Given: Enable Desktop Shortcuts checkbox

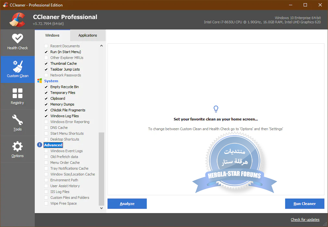Looking at the screenshot, I should point(46,139).
